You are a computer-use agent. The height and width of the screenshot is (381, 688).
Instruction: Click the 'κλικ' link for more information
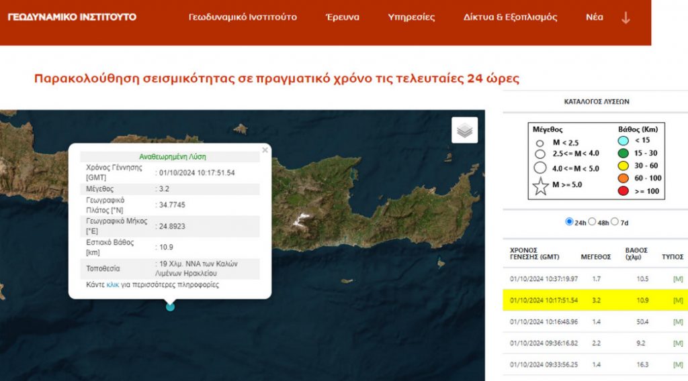tap(113, 285)
